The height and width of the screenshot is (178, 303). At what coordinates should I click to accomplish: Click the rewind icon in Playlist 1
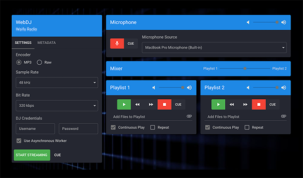point(138,105)
